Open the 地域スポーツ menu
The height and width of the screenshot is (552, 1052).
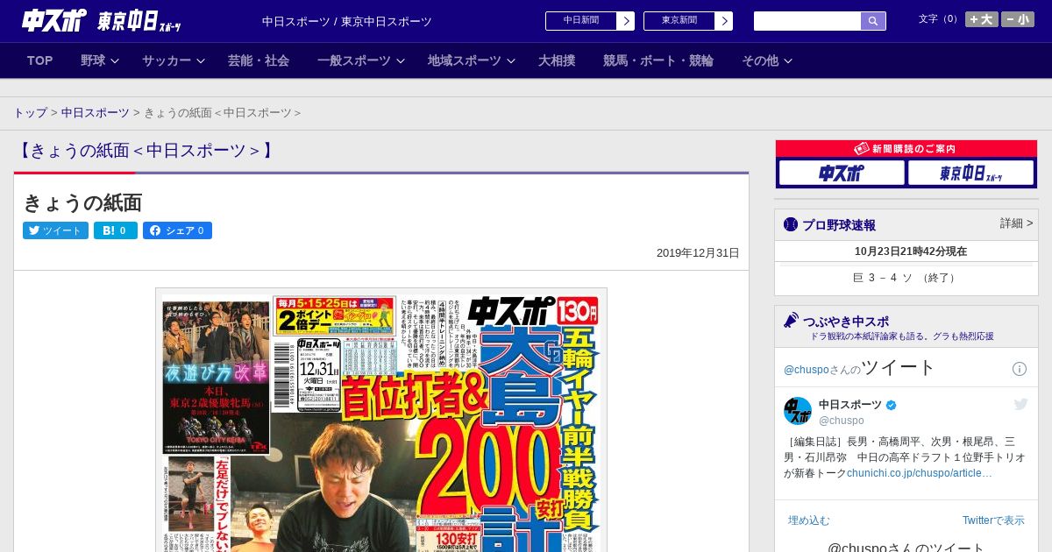[465, 60]
